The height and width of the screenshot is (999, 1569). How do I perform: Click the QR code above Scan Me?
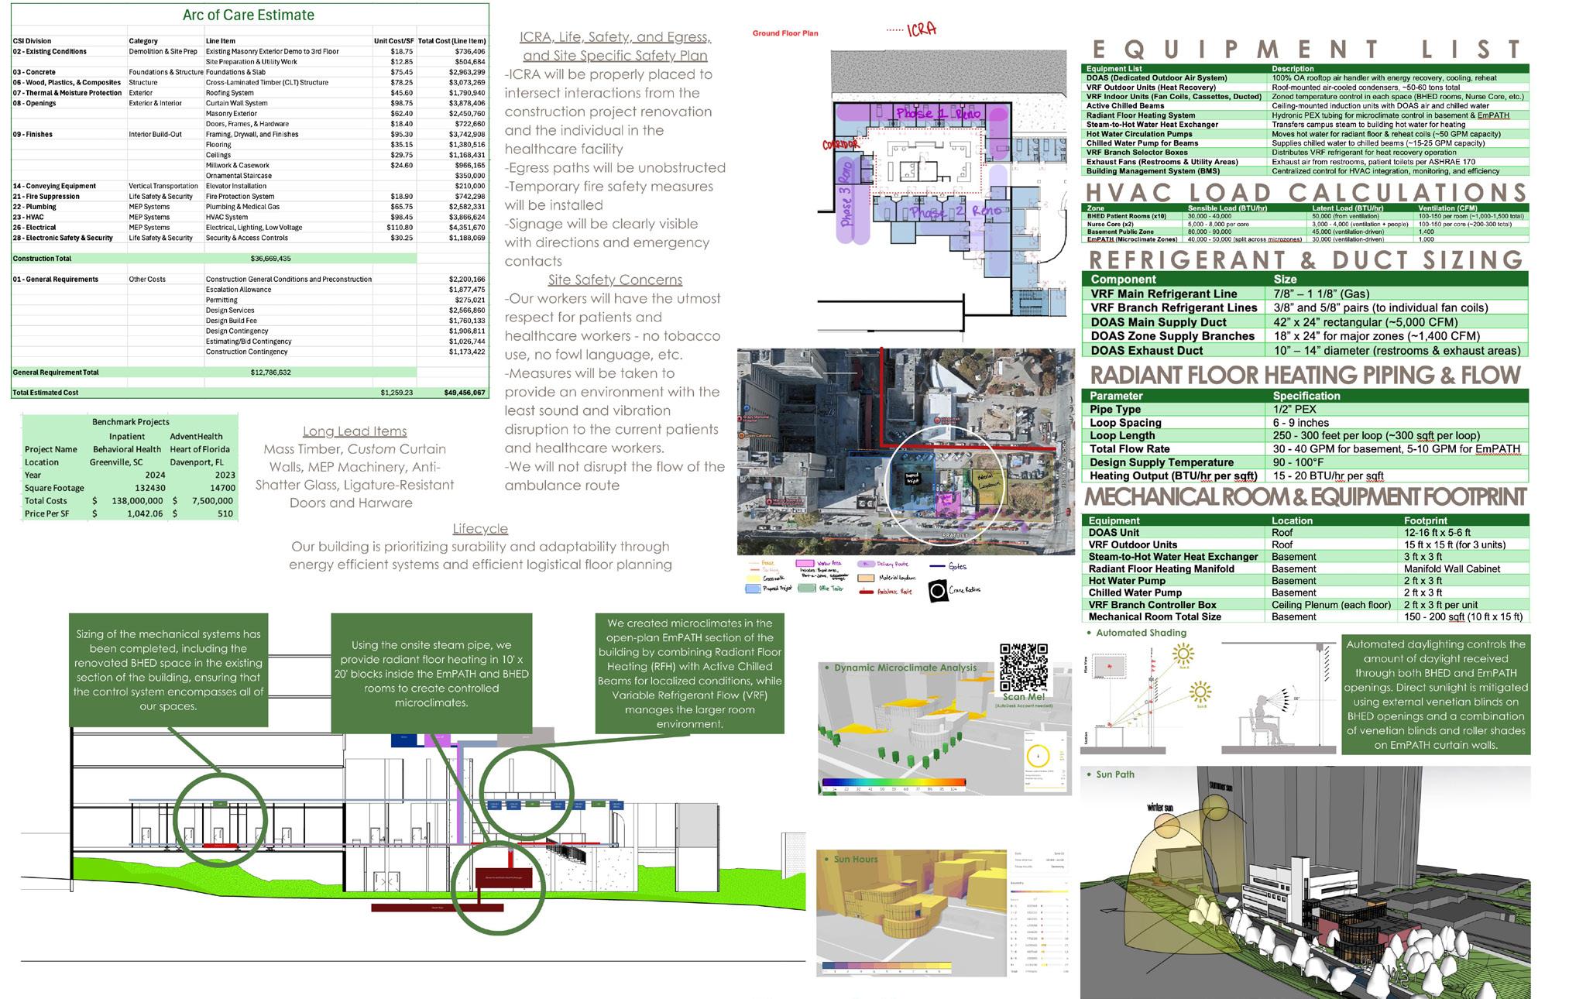[x=1024, y=667]
